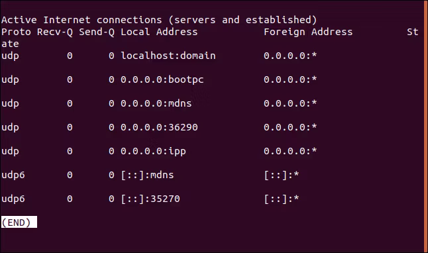
Task: Click foreign address of localhost:domain row
Action: (x=290, y=56)
